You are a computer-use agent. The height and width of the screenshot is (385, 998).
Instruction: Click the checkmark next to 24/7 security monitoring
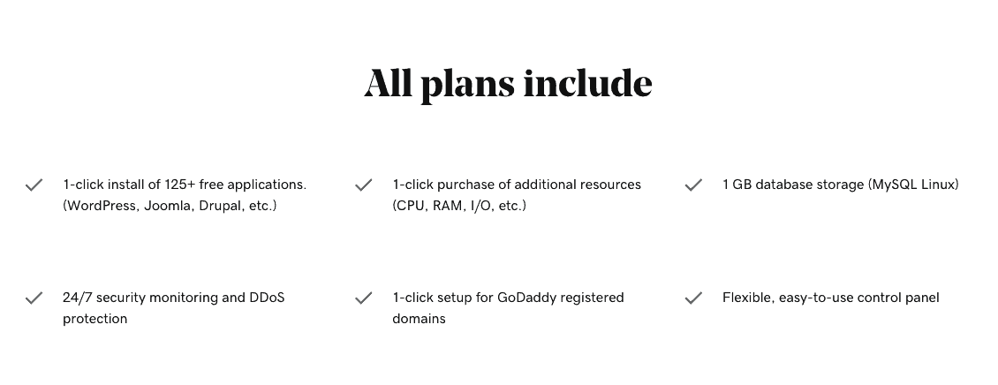34,298
